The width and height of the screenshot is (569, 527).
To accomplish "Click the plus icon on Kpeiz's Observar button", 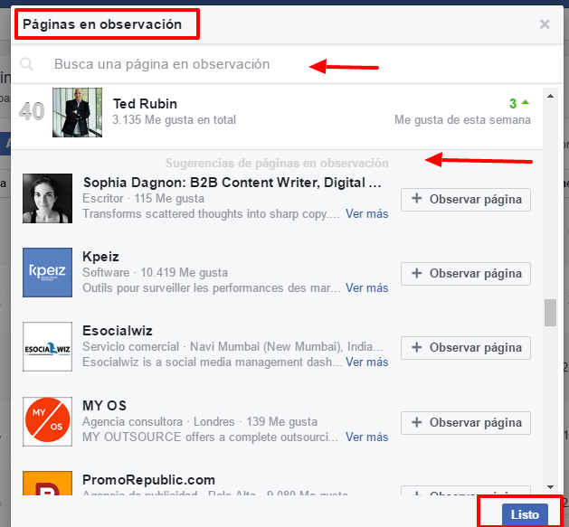I will tap(417, 273).
